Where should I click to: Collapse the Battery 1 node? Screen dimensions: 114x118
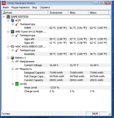tap(8, 58)
